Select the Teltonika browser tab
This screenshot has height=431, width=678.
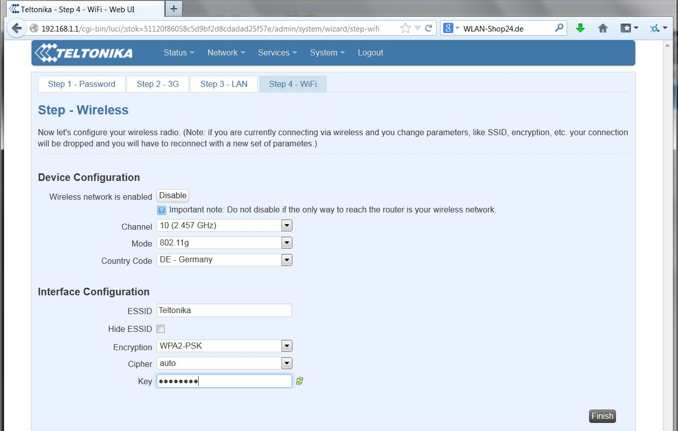tap(85, 9)
